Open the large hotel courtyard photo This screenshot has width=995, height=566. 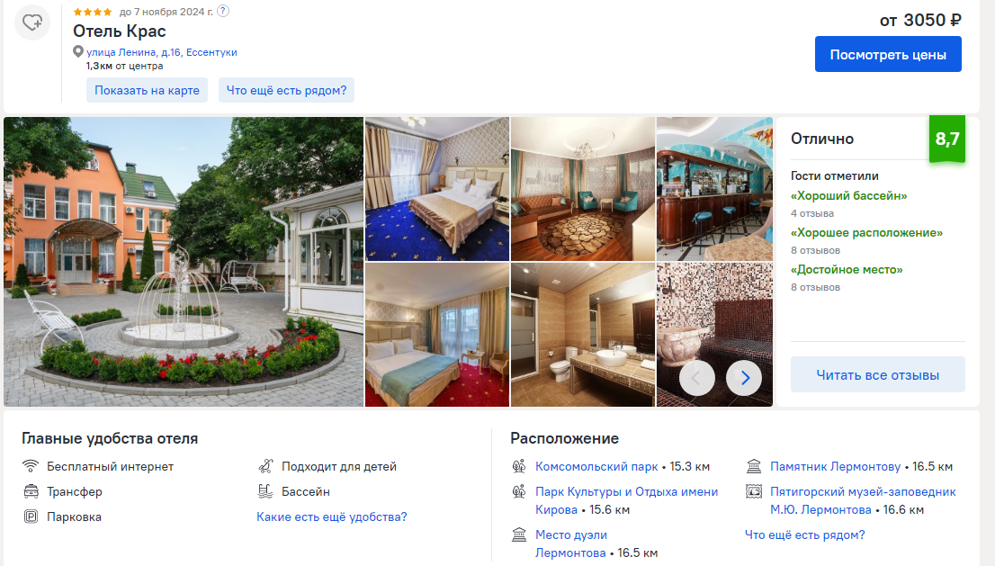click(x=184, y=262)
